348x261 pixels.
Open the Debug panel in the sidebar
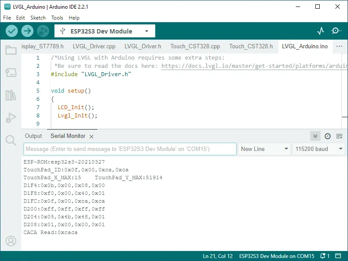[x=11, y=117]
